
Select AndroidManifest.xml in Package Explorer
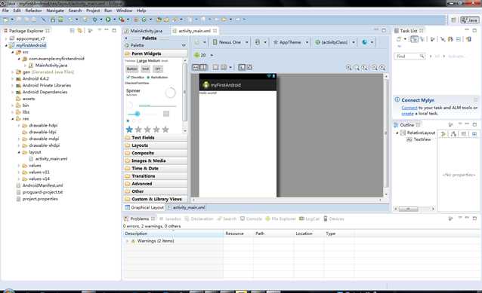click(x=43, y=185)
